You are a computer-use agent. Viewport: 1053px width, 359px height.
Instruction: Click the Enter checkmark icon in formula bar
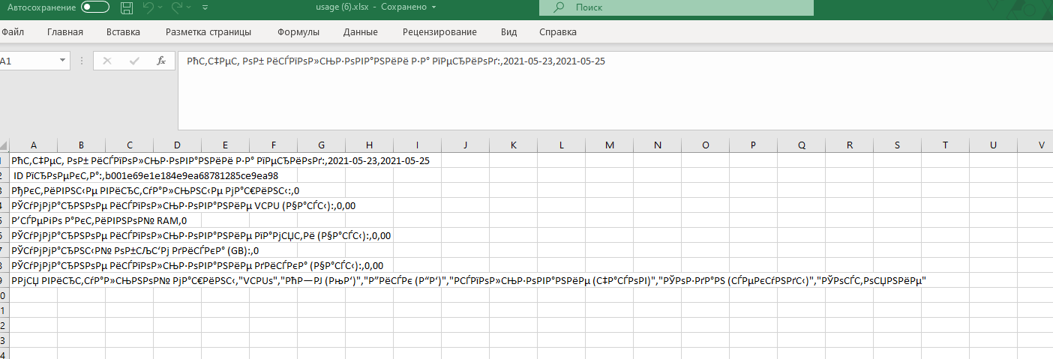[x=133, y=61]
